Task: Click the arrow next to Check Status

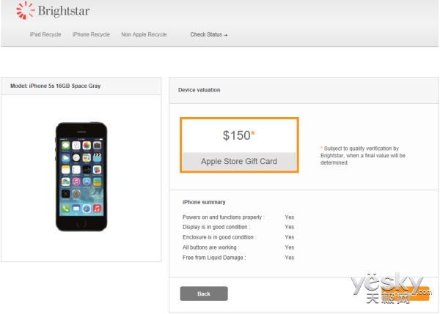Action: (x=226, y=35)
